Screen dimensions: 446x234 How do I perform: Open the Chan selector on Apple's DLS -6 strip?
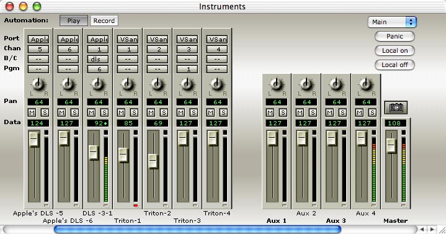pyautogui.click(x=68, y=49)
